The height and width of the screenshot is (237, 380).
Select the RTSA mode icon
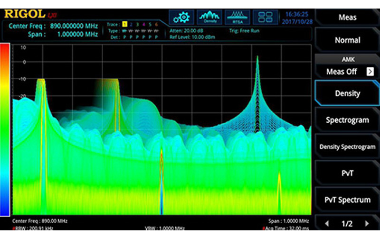[x=237, y=17]
